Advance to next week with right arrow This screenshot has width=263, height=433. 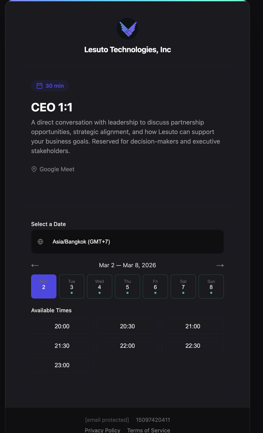(220, 265)
